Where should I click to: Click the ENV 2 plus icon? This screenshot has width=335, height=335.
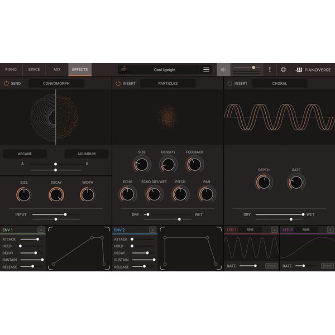tap(152, 229)
